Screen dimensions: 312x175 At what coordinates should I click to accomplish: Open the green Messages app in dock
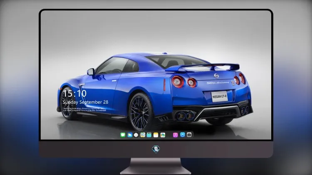pyautogui.click(x=123, y=135)
